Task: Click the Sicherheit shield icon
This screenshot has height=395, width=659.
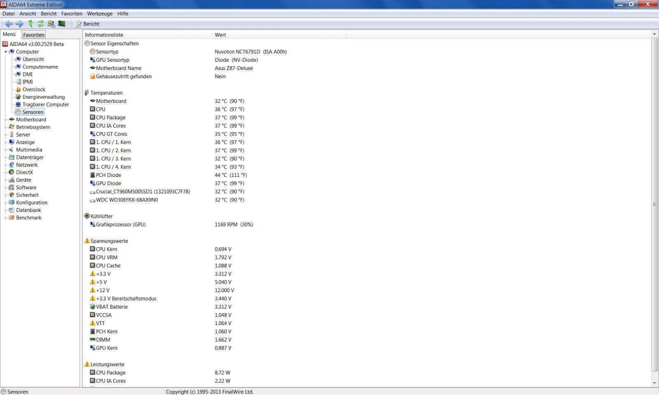Action: coord(12,195)
